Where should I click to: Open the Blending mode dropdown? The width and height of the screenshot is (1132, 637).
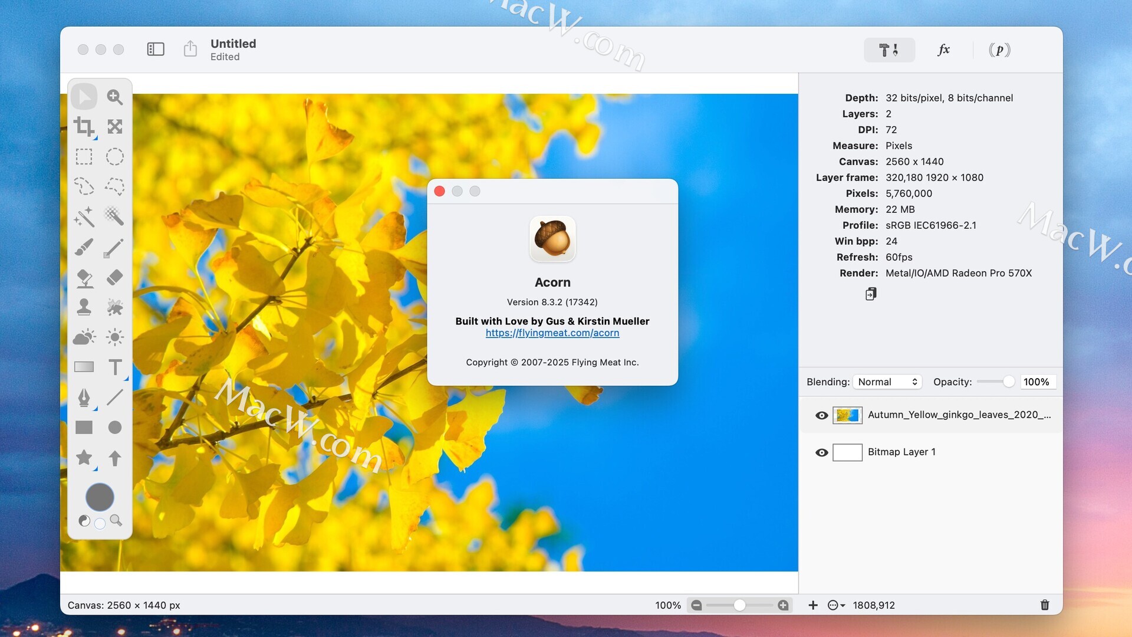pyautogui.click(x=887, y=382)
